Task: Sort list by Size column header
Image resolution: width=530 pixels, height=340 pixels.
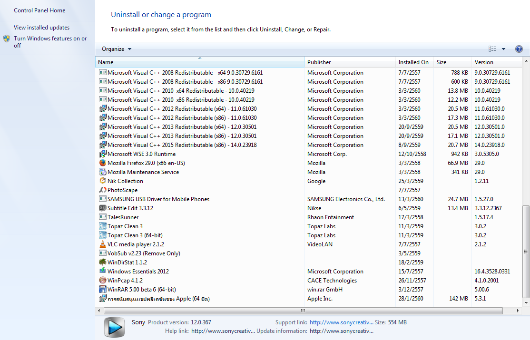Action: pyautogui.click(x=452, y=62)
